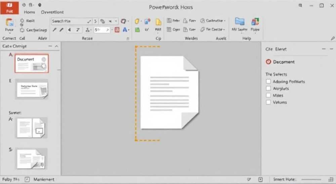Click the document page on the canvas
Screen dimensions: 336x184
169,92
